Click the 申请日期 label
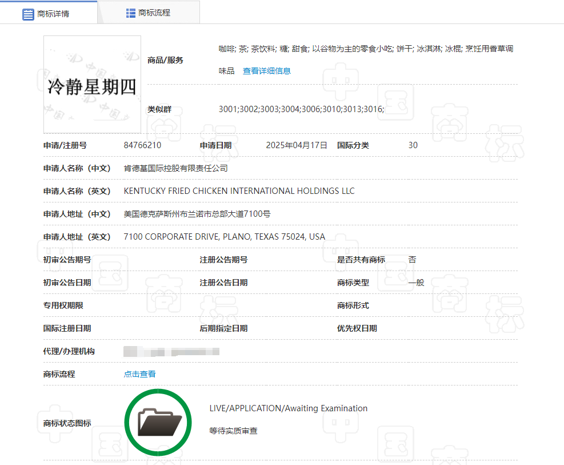The height and width of the screenshot is (465, 564). click(215, 145)
